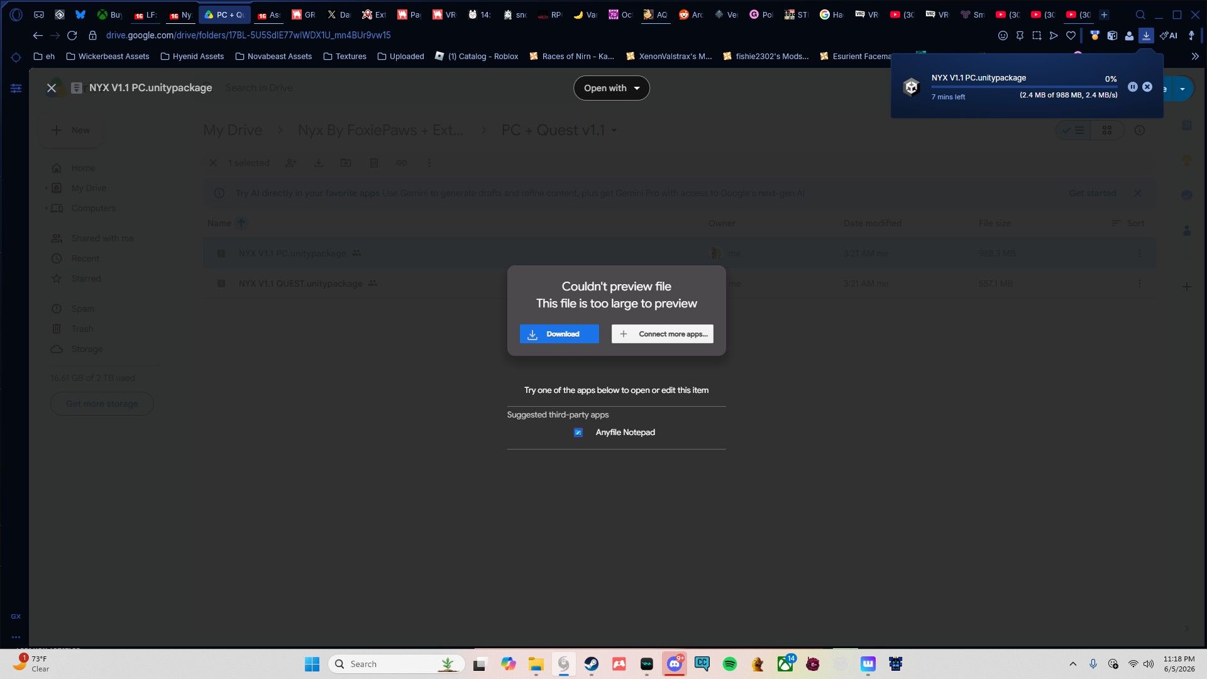Open the Aria AI toolbar button
The image size is (1207, 679).
(x=1169, y=36)
